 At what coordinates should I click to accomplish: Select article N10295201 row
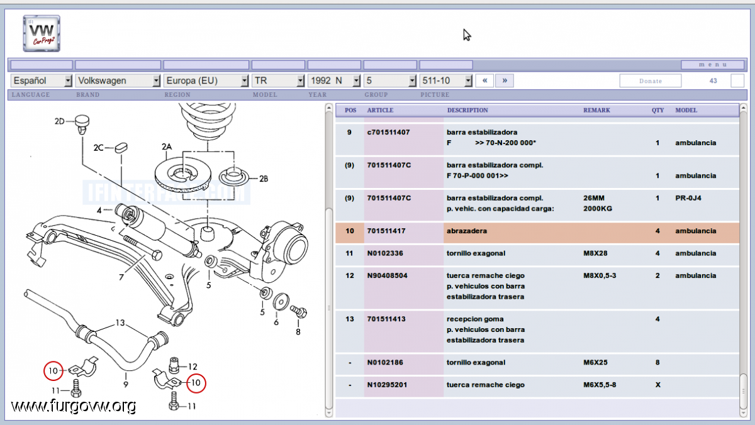click(537, 385)
